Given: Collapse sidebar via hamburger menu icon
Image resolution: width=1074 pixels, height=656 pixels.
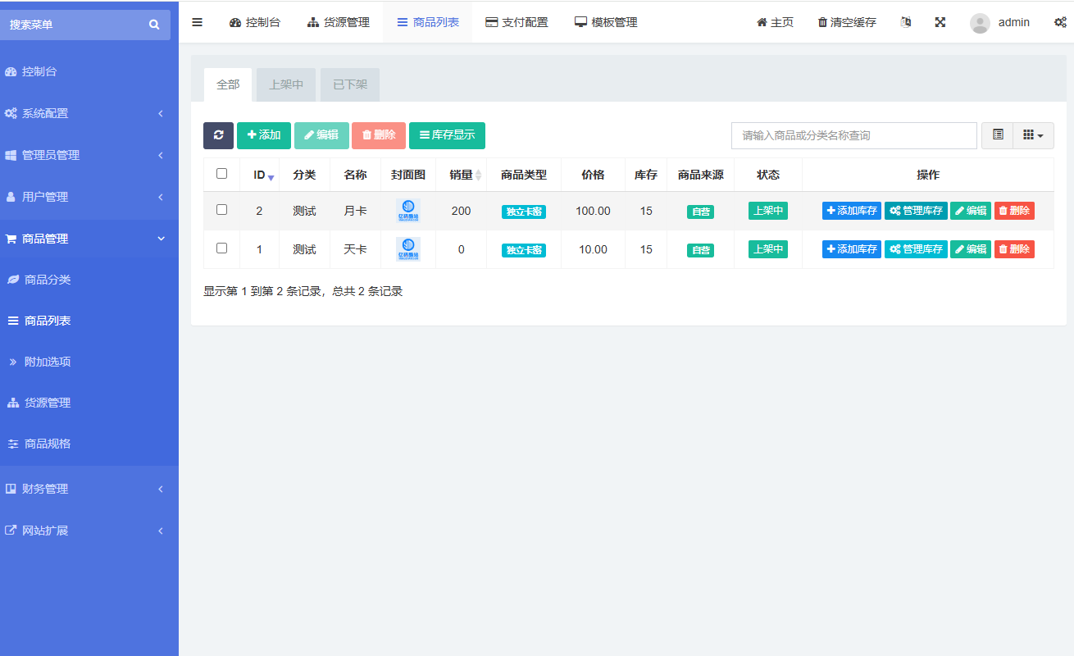Looking at the screenshot, I should tap(197, 22).
